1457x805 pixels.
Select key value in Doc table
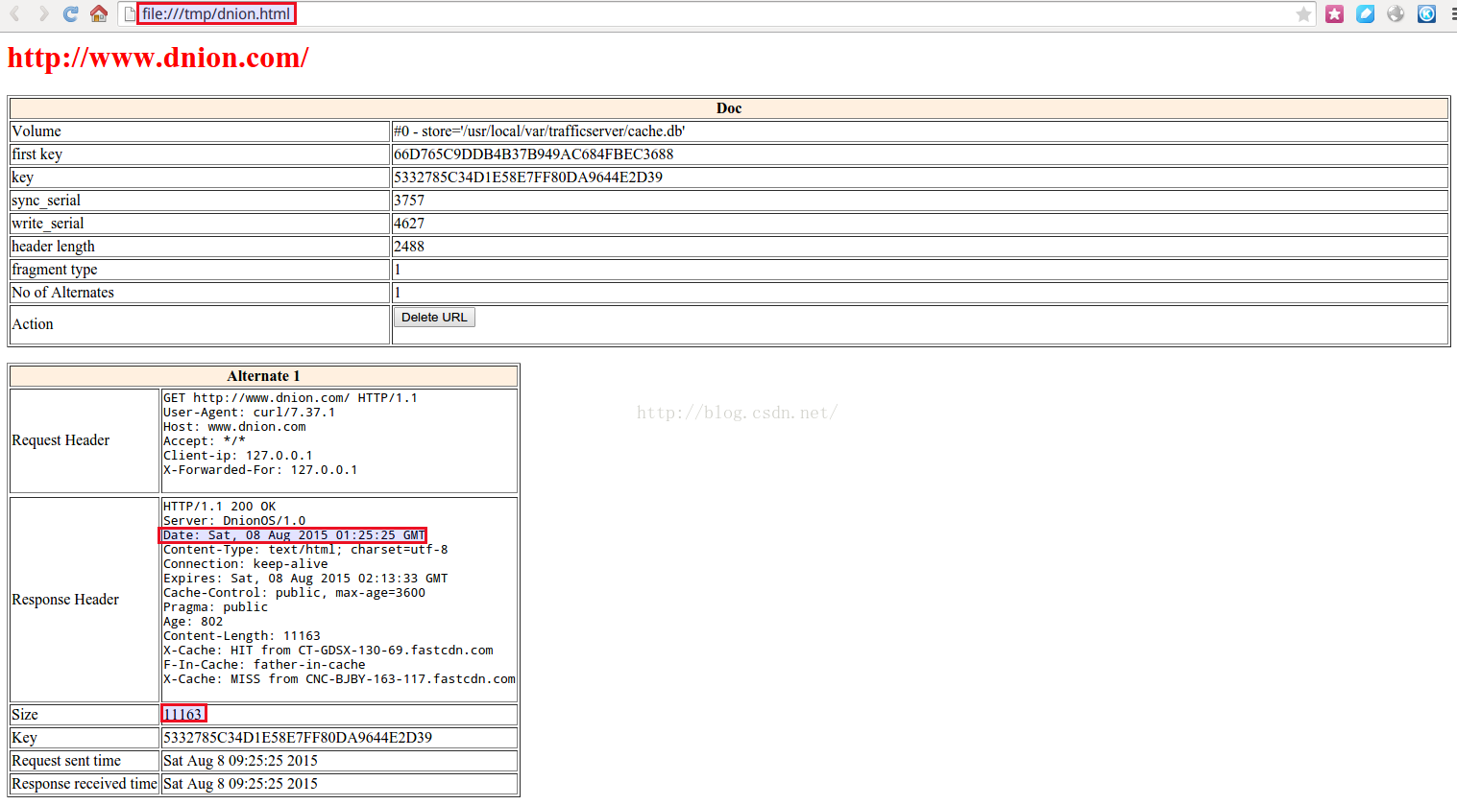pos(528,178)
